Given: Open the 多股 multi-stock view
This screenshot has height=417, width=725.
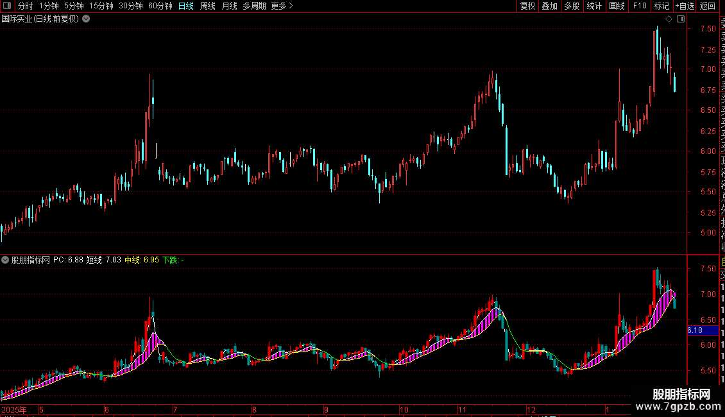Looking at the screenshot, I should 572,6.
